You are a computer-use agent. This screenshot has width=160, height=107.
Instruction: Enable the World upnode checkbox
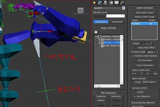click(x=133, y=82)
